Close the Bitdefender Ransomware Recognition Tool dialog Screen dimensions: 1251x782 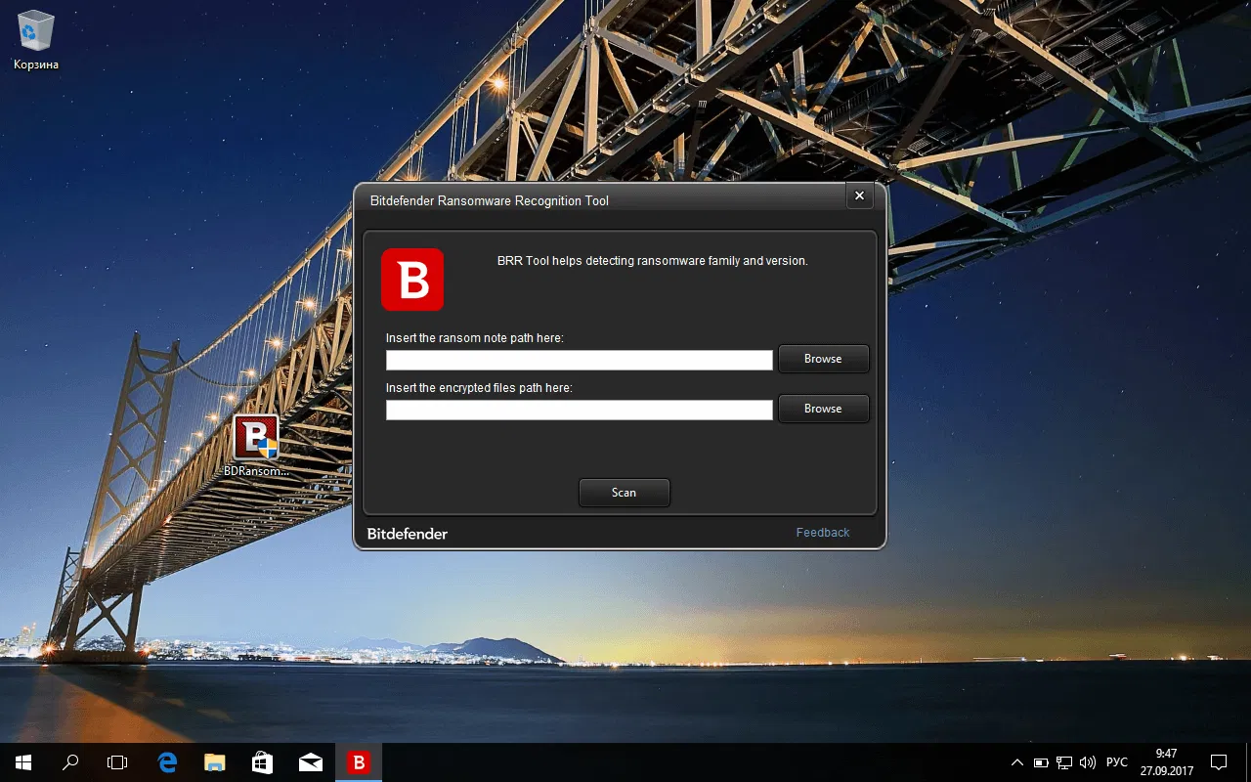click(x=859, y=196)
